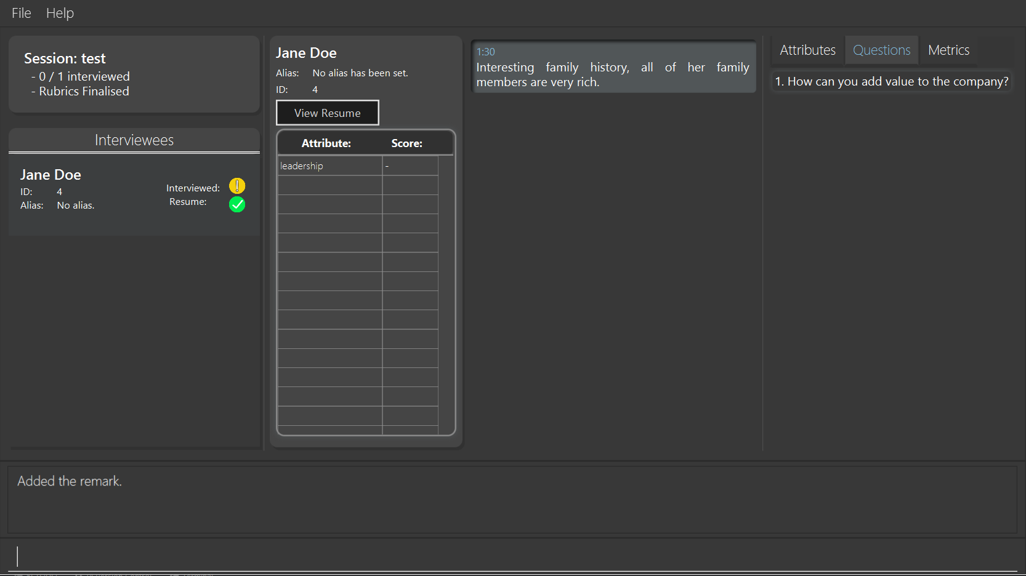The height and width of the screenshot is (576, 1026).
Task: Click the yellow Interviewed warning icon
Action: click(x=237, y=186)
